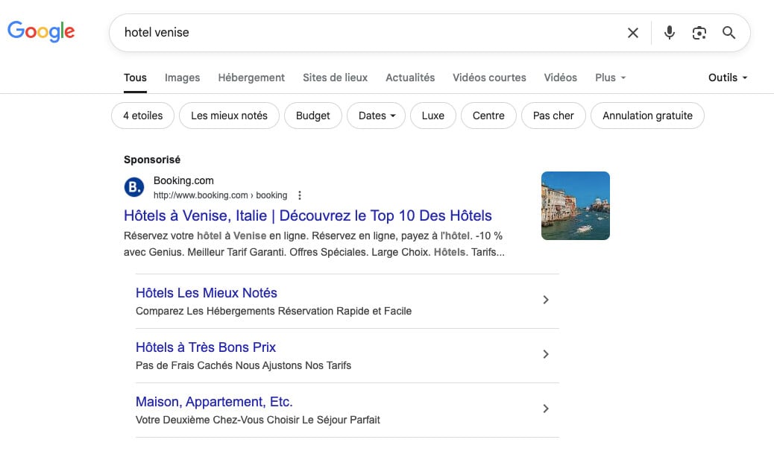The image size is (774, 460).
Task: Click the Google logo
Action: (x=41, y=31)
